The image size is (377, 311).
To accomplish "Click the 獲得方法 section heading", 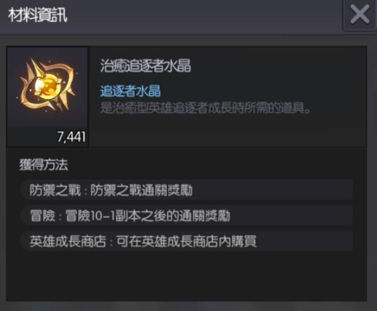I will (44, 165).
